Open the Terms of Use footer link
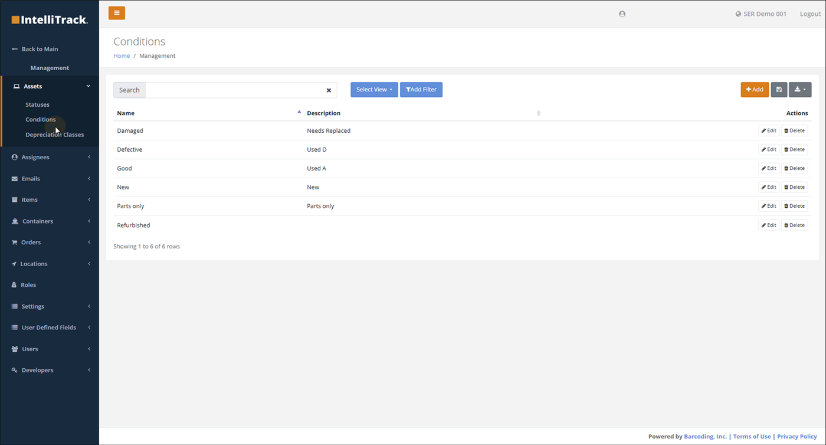 (x=752, y=437)
